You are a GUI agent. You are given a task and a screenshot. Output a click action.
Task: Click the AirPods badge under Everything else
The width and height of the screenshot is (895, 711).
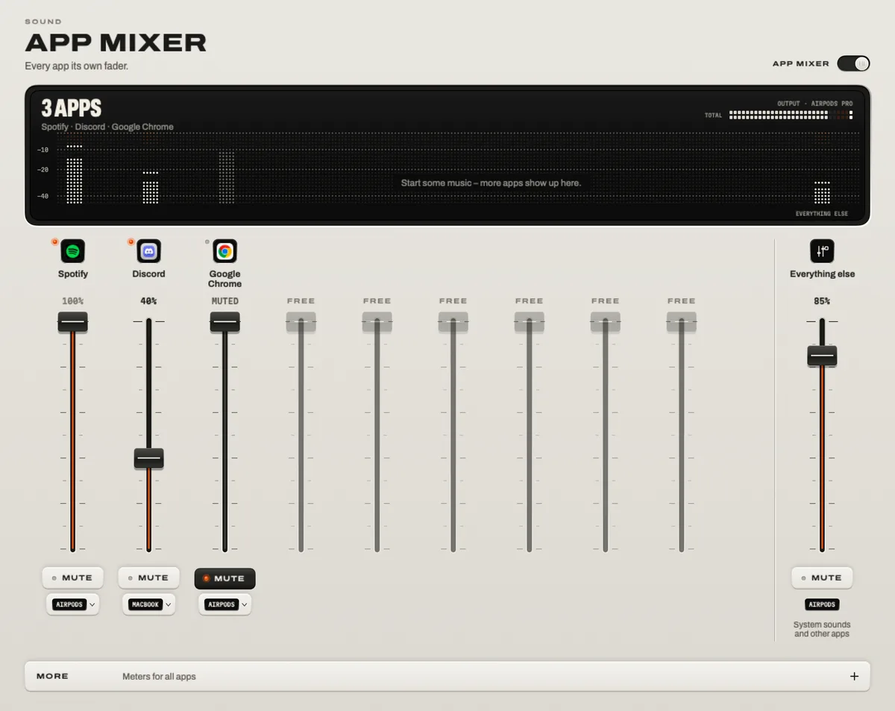tap(822, 604)
